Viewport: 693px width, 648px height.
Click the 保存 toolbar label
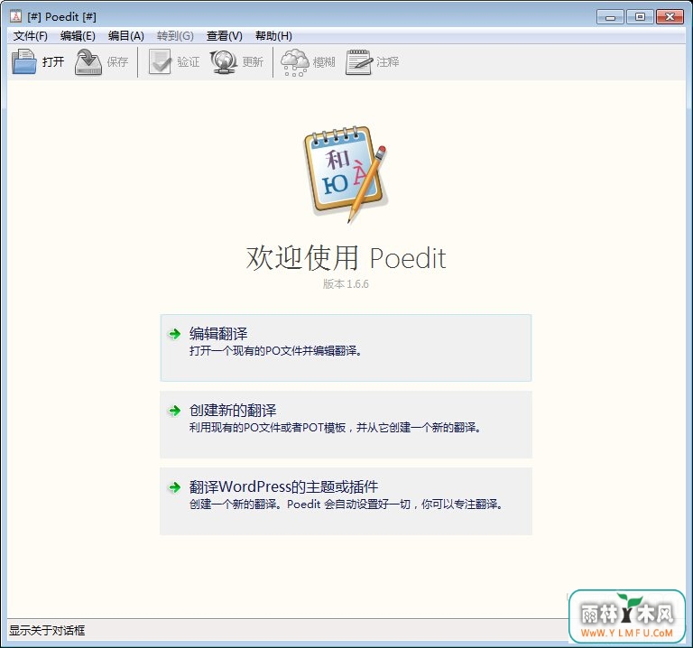coord(117,62)
